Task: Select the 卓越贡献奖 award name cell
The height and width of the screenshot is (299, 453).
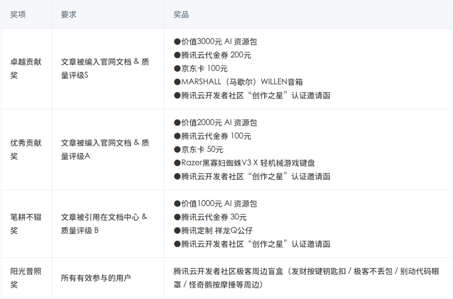Action: tap(26, 69)
